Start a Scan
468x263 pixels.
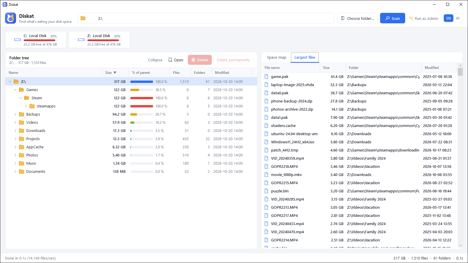tap(392, 18)
